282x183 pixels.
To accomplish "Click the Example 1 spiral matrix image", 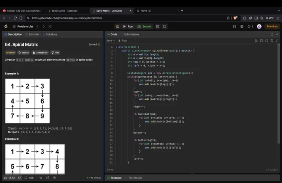I will coord(27,101).
